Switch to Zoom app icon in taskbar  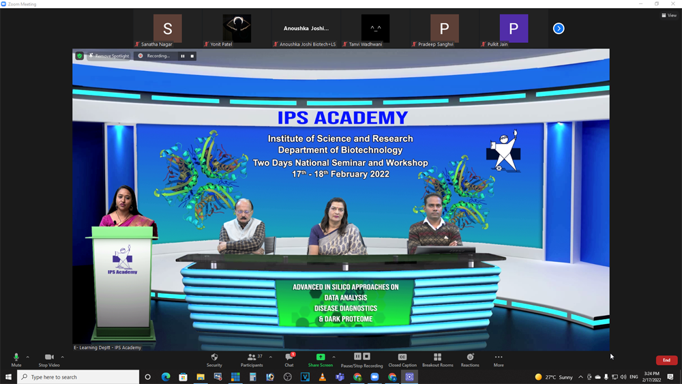[374, 377]
